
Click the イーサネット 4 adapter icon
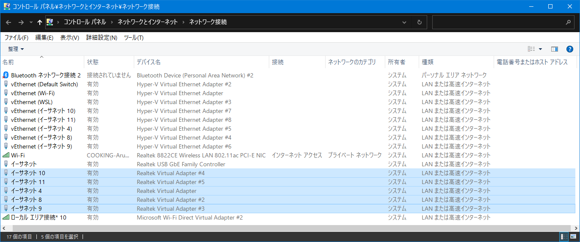[x=6, y=191]
